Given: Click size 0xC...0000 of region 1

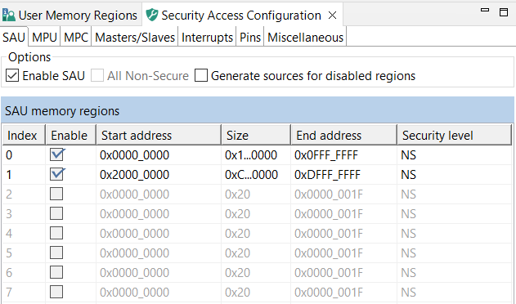Looking at the screenshot, I should [x=251, y=174].
